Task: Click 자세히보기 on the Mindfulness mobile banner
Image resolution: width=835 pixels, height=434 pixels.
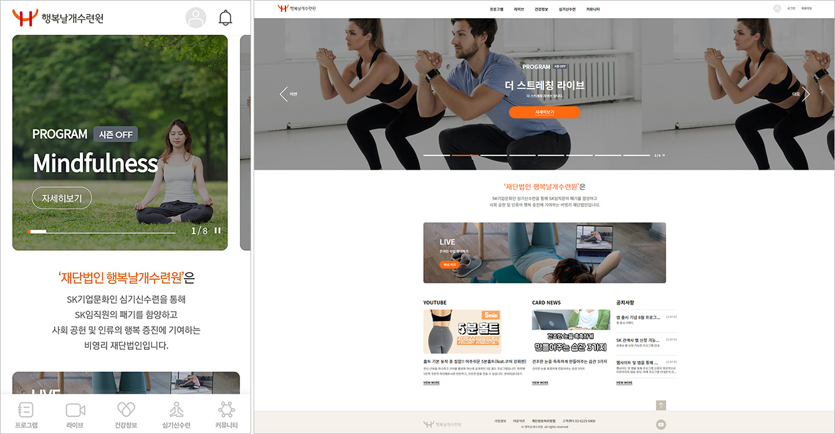Action: [62, 198]
